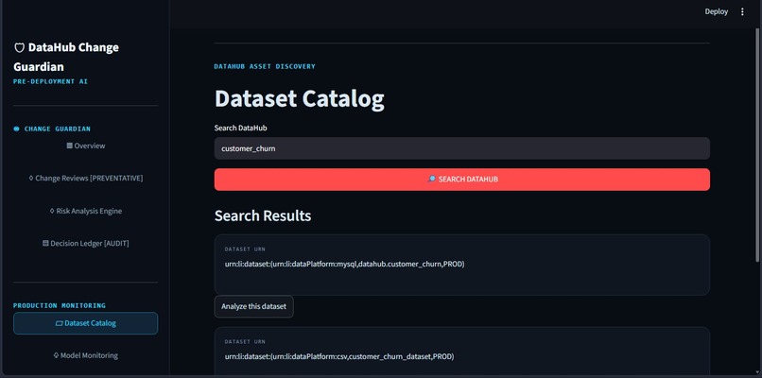Click the Search Results heading

263,215
